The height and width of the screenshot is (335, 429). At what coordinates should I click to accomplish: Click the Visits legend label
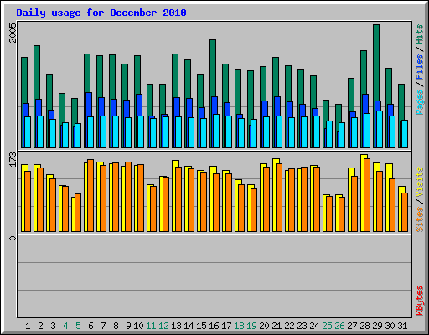tap(420, 182)
